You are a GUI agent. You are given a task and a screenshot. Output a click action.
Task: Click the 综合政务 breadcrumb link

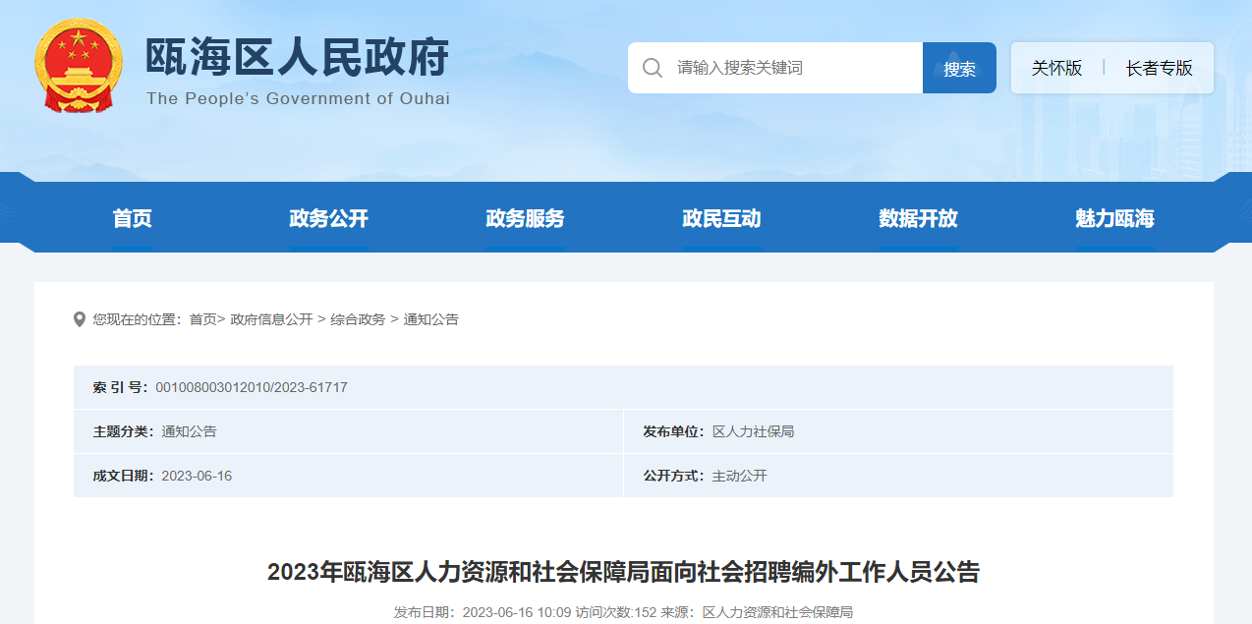point(358,319)
